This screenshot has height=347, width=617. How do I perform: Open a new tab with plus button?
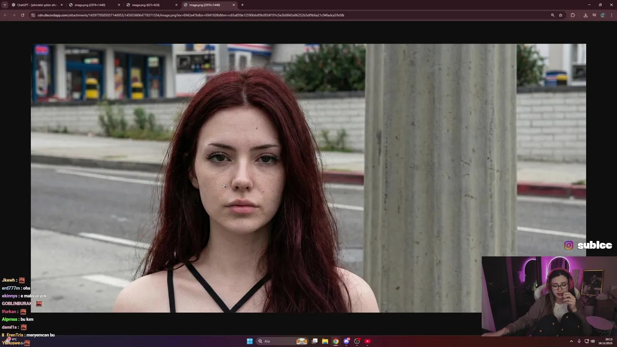(242, 5)
